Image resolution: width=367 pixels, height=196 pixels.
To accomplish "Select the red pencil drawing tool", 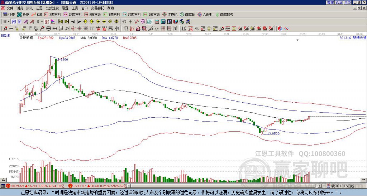I will coord(5,29).
